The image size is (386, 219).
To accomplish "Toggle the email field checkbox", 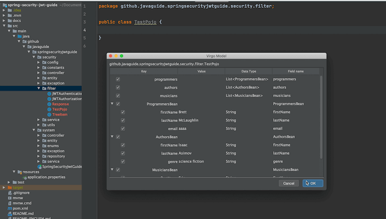I will pos(123,129).
